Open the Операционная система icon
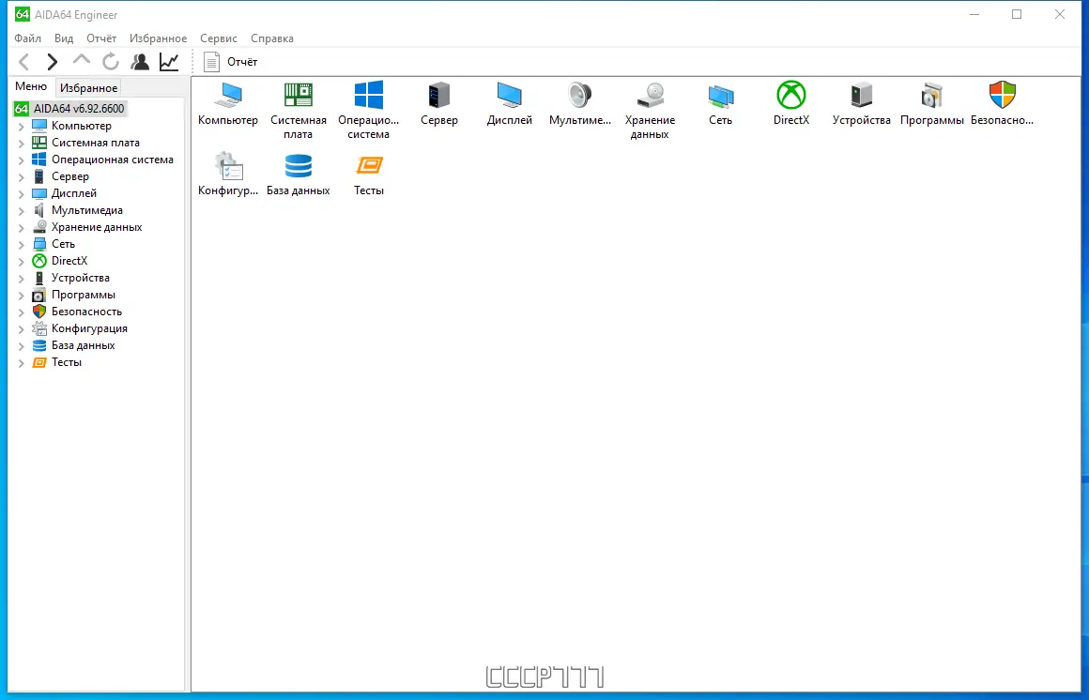This screenshot has height=700, width=1089. [368, 103]
